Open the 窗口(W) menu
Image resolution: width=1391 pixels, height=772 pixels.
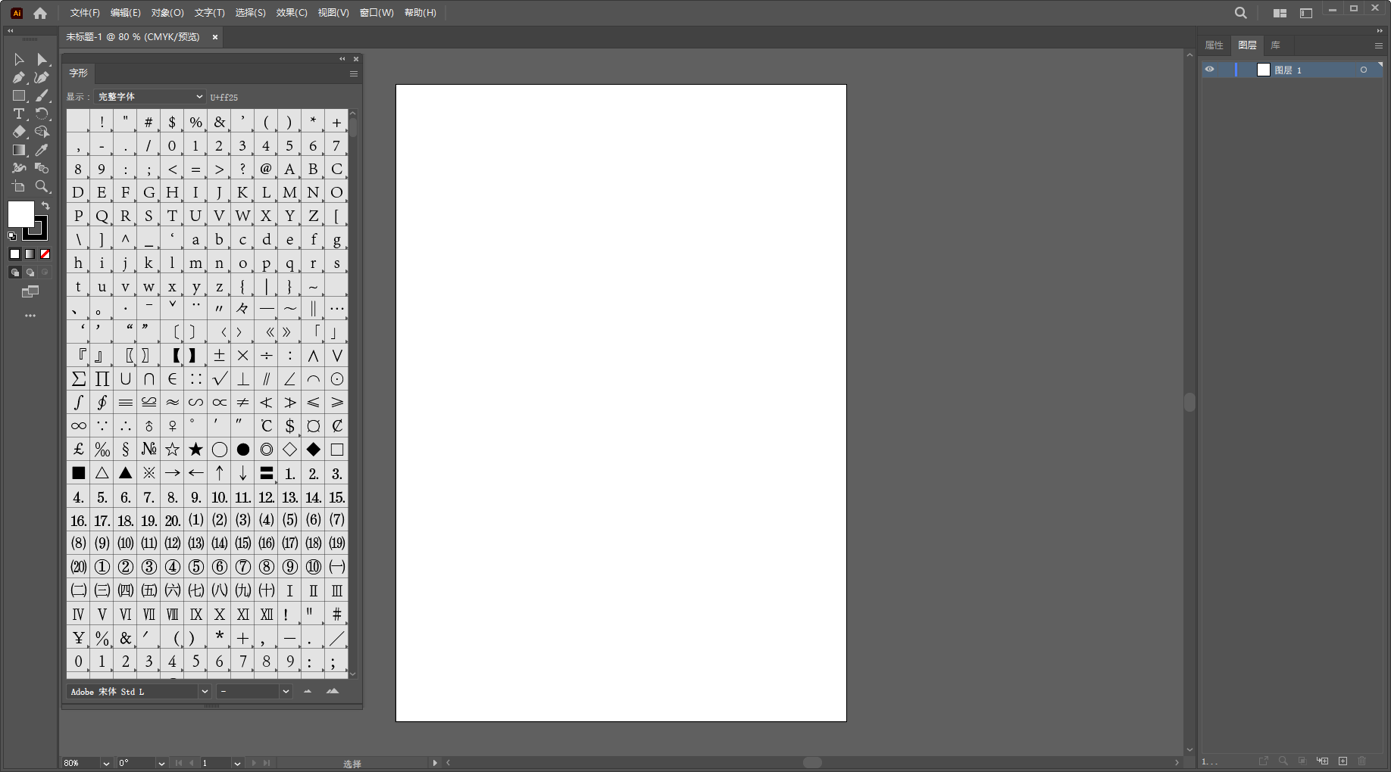coord(377,13)
